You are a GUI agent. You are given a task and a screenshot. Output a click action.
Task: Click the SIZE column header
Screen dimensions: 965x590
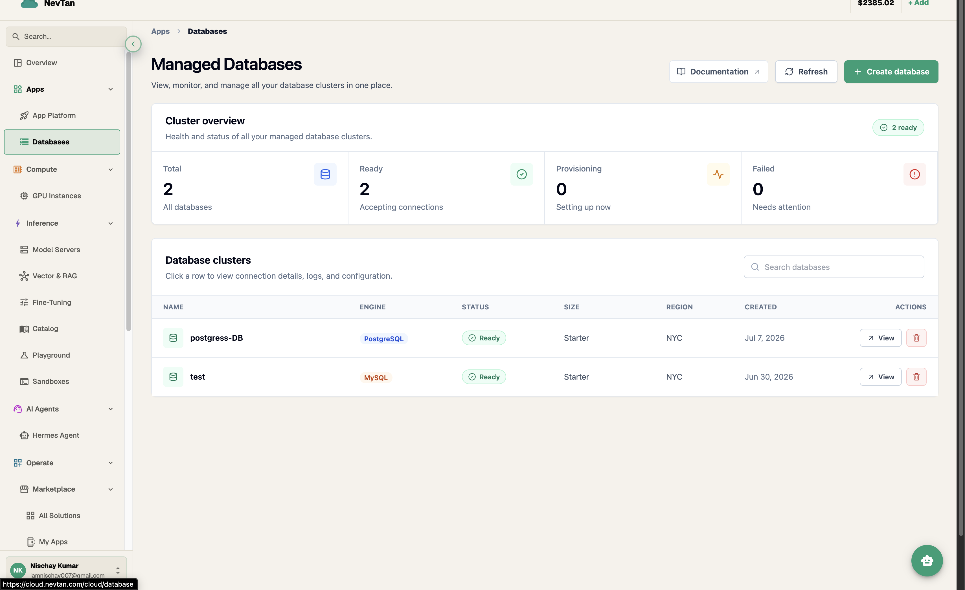pos(571,307)
